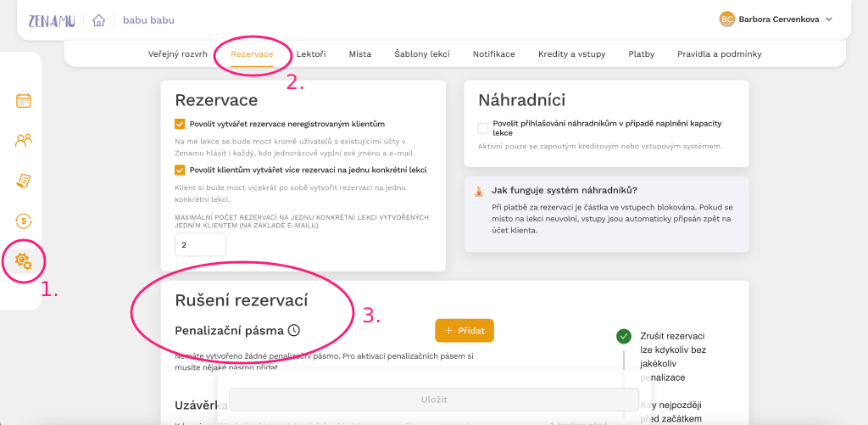Click the Barbora Cervenkova user name

pyautogui.click(x=779, y=20)
